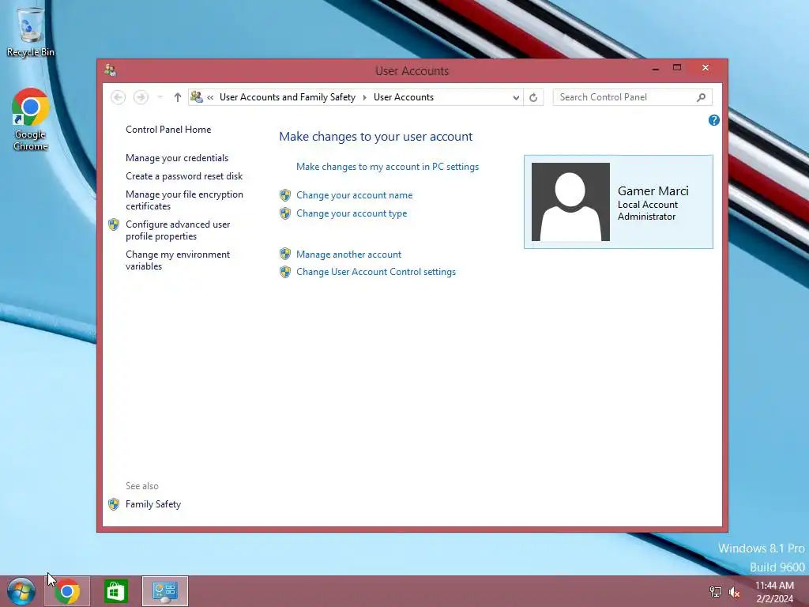Screen dimensions: 809x607
Task: Select User Accounts and Family Safety breadcrumb
Action: point(288,97)
